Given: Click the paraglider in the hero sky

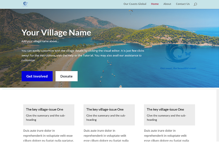Looking at the screenshot, I should point(131,11).
